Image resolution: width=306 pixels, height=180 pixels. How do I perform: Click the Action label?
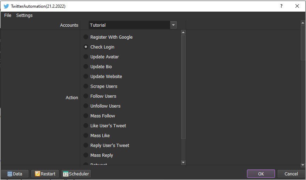72,97
